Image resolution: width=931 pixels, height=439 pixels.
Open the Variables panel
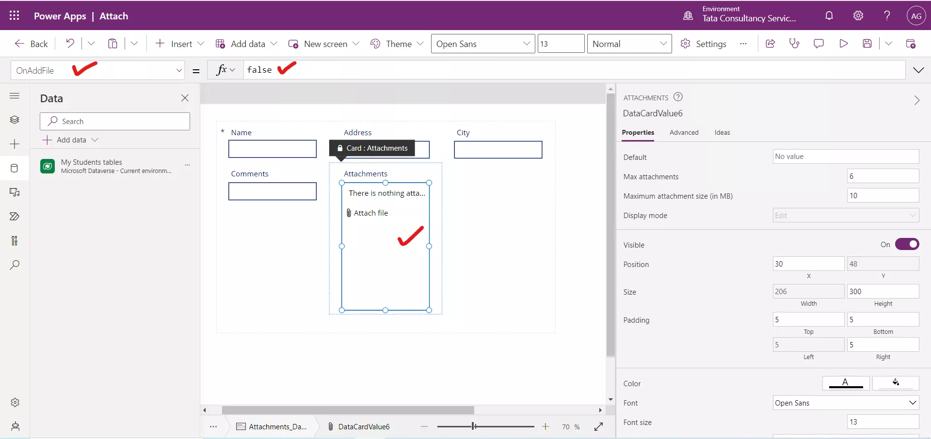pos(15,241)
